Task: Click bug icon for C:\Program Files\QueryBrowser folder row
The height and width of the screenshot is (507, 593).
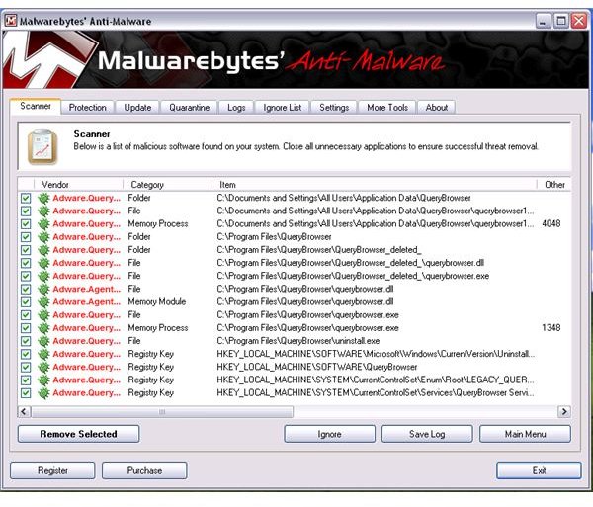Action: (43, 237)
